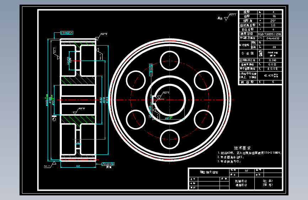Viewport: 308px width, 200px height.
Task: Select the upper-left lightening hole circle
Action: tap(136, 80)
